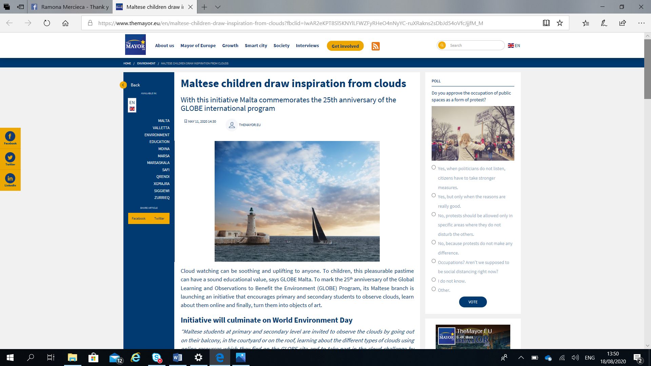
Task: Open the EN language selector
Action: tap(514, 45)
